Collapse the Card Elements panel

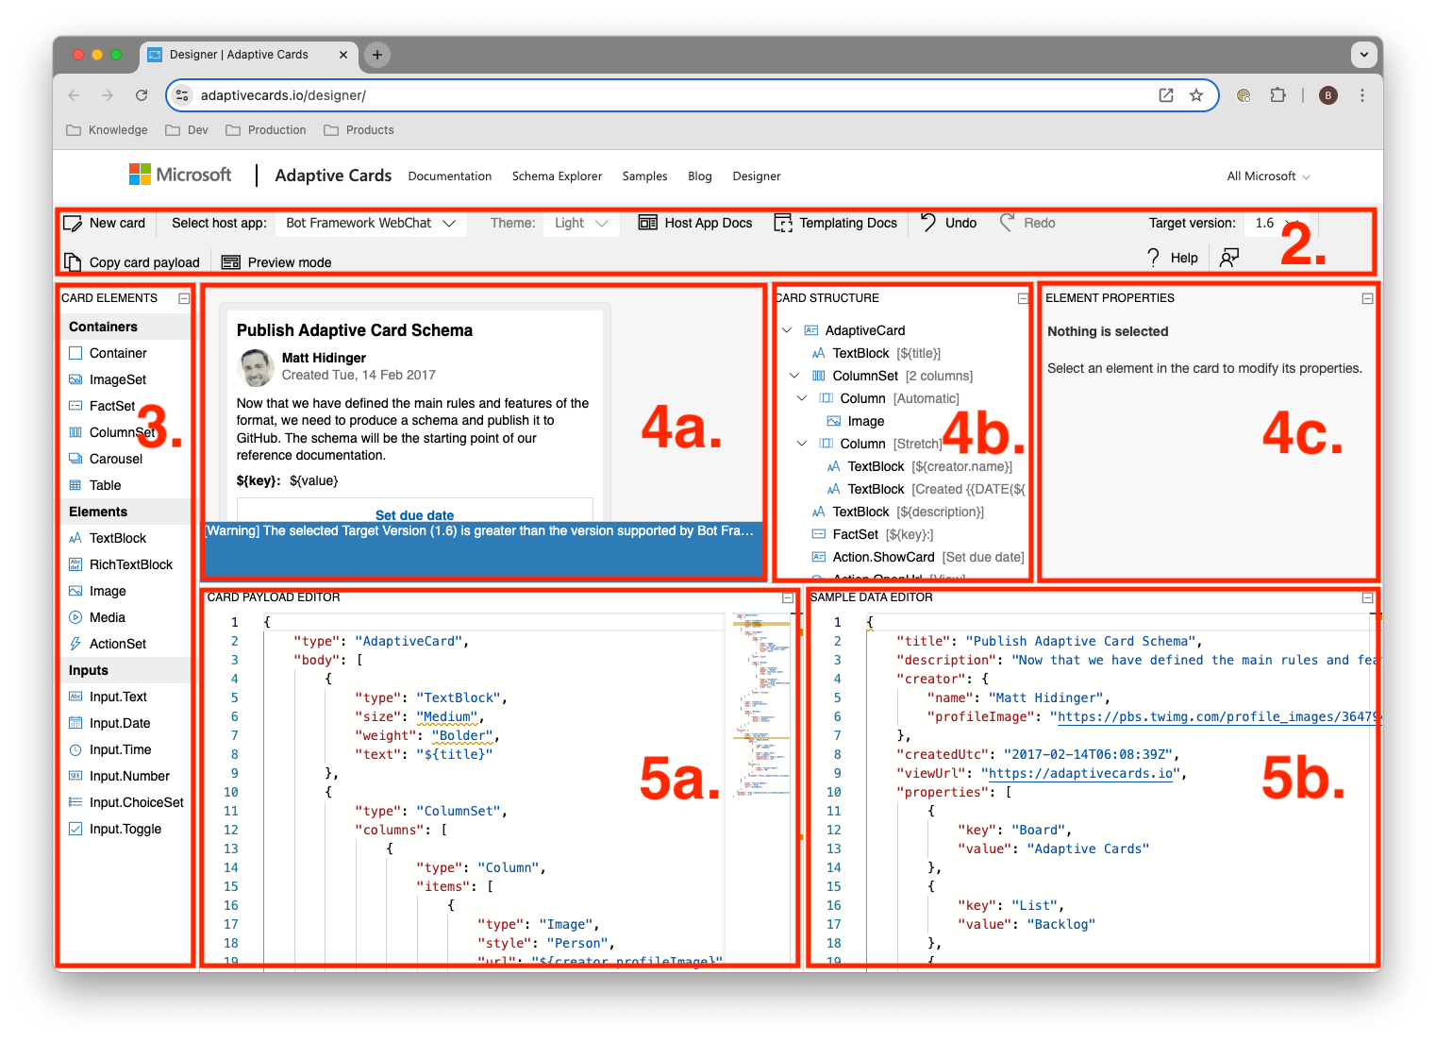pos(184,298)
